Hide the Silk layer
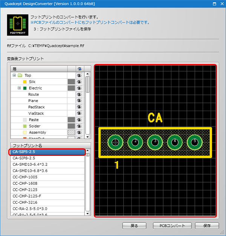226x236 pixels. (79, 82)
